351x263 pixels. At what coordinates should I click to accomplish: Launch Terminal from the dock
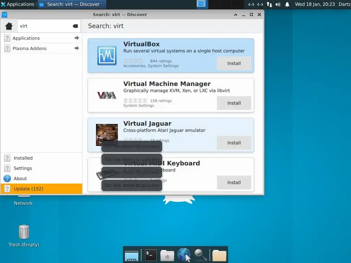pyautogui.click(x=150, y=255)
